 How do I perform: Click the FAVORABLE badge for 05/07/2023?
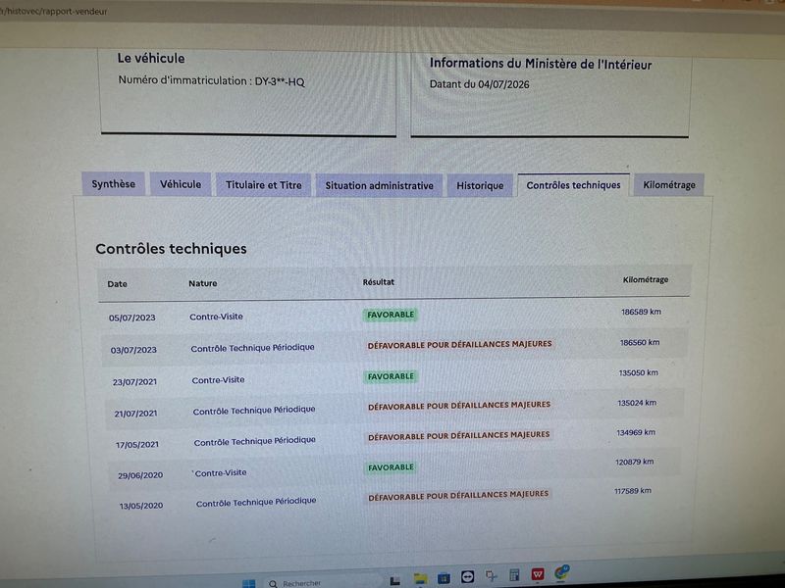(391, 315)
